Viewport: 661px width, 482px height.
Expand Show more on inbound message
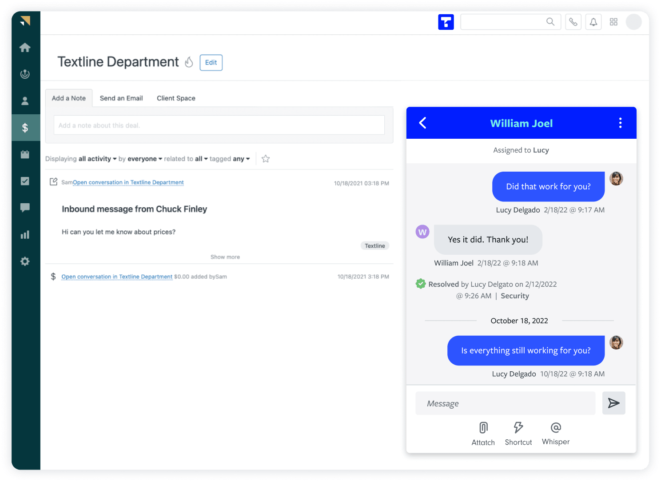click(225, 257)
